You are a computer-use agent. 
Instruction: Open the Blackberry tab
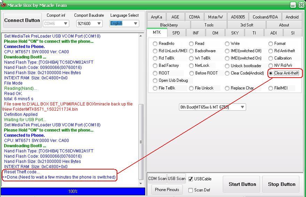coord(169,25)
